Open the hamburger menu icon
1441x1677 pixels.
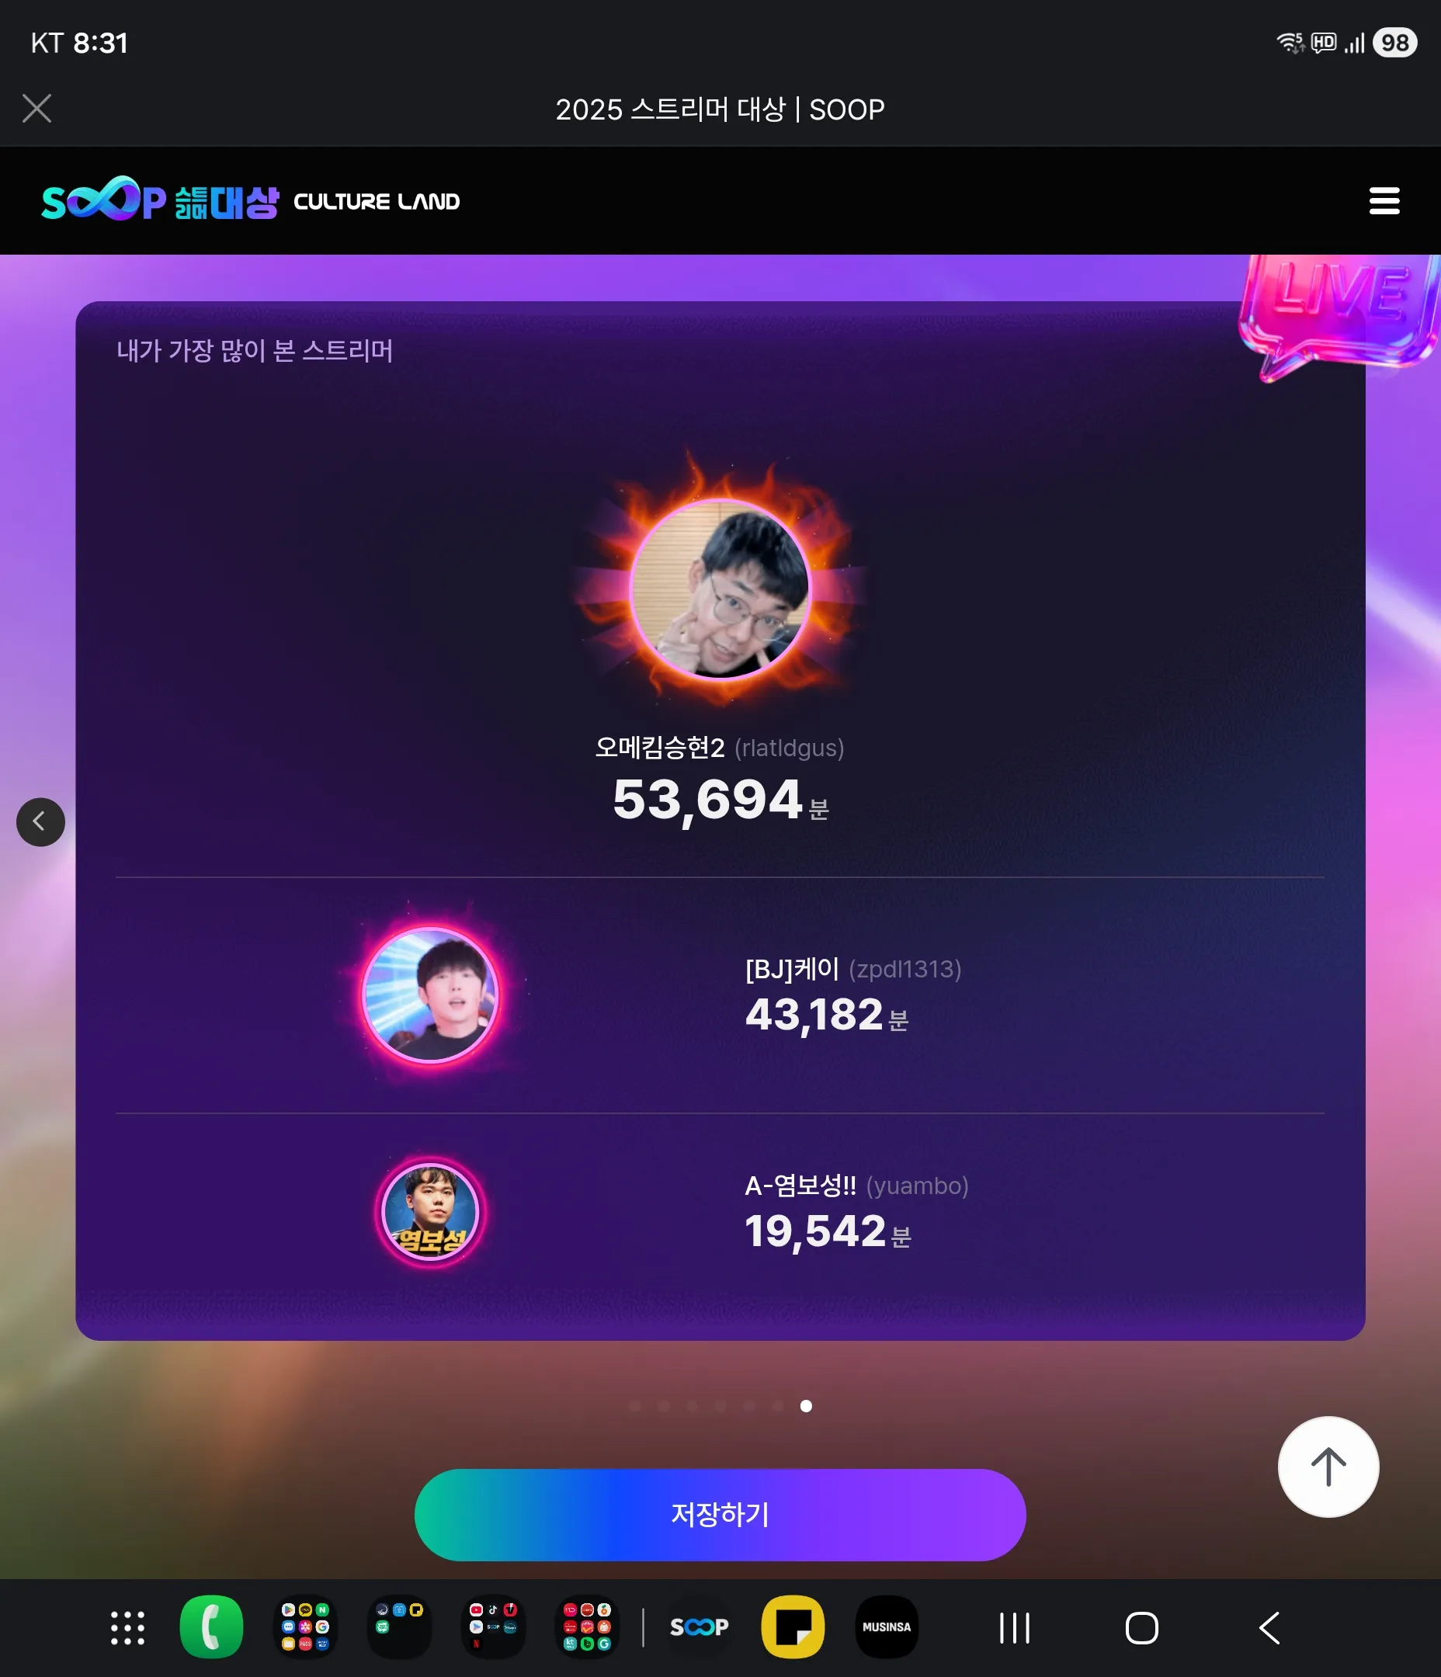(1384, 201)
